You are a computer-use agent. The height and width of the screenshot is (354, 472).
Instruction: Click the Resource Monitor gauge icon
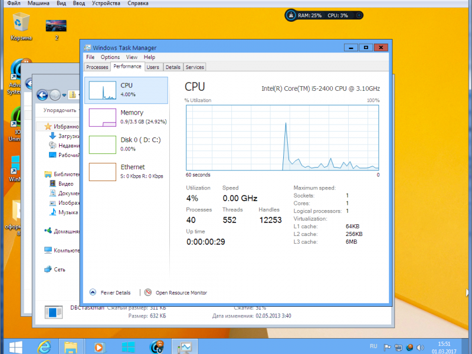point(148,292)
